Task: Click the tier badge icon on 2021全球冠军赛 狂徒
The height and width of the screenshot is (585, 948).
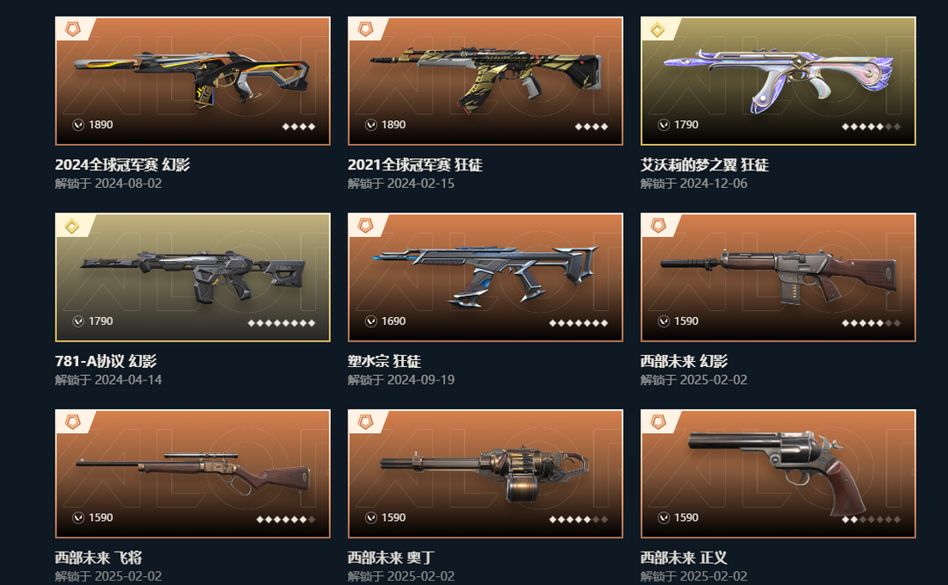Action: (365, 29)
